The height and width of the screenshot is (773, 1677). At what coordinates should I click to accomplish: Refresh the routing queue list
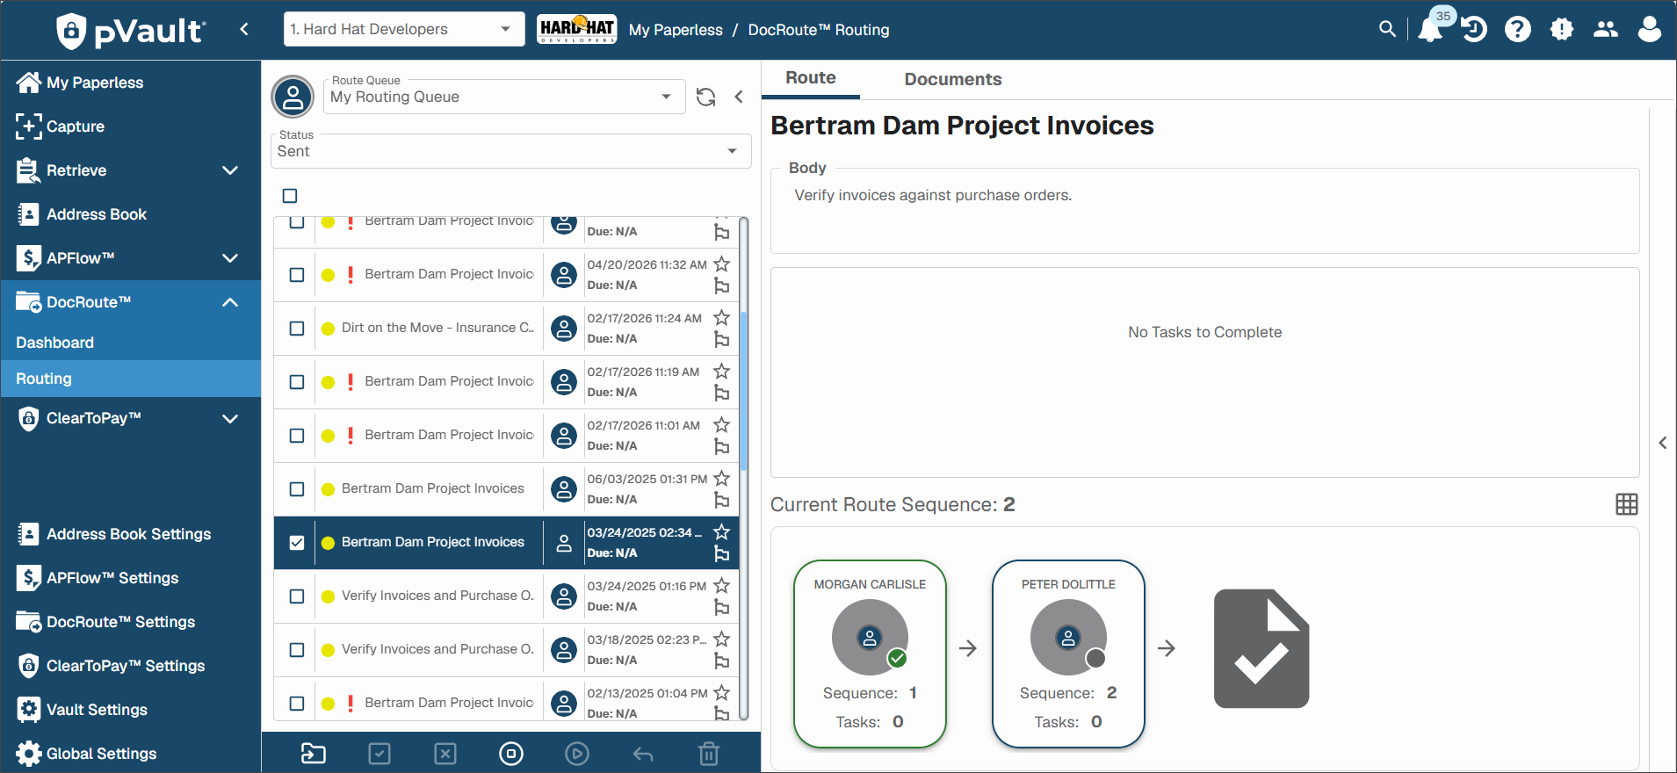pos(705,97)
